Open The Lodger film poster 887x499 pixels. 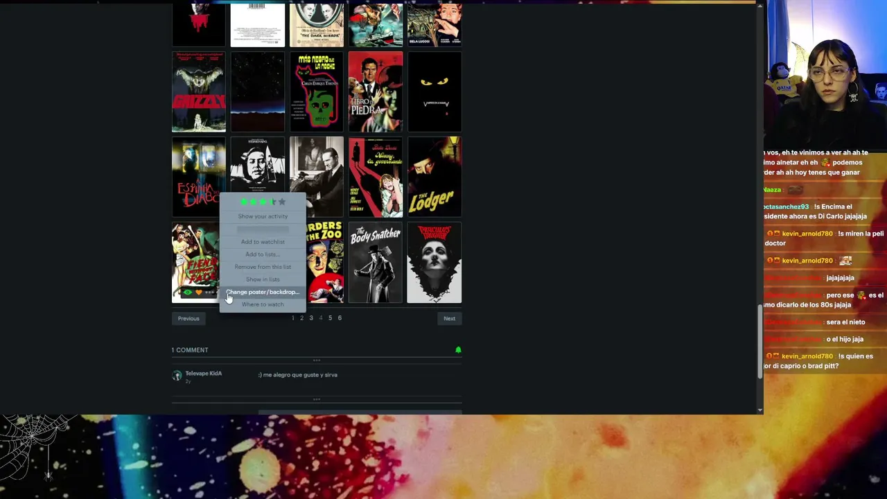434,177
